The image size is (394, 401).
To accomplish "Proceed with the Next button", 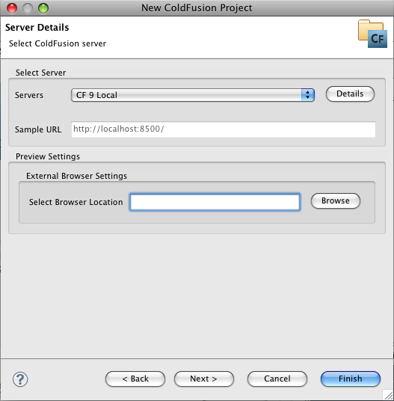I will tap(204, 379).
